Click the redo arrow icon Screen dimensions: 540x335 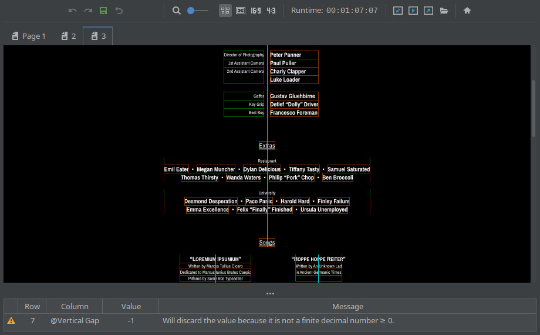click(88, 11)
